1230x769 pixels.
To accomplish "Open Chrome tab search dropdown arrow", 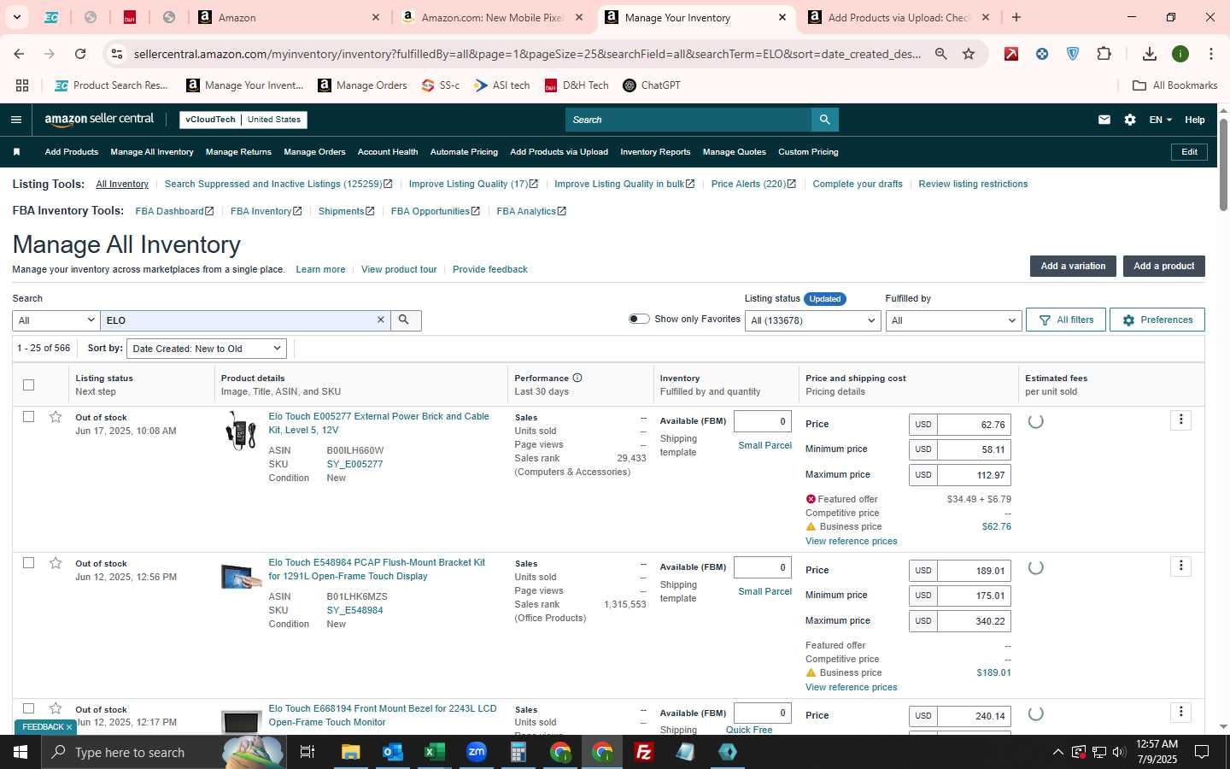I will 16,17.
